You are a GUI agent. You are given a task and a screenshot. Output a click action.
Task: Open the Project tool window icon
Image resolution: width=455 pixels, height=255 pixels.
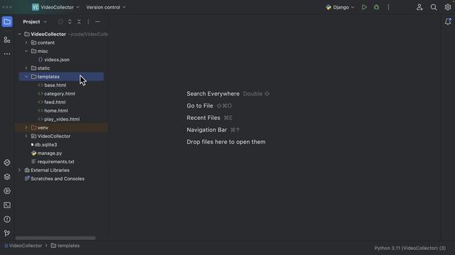(x=7, y=22)
